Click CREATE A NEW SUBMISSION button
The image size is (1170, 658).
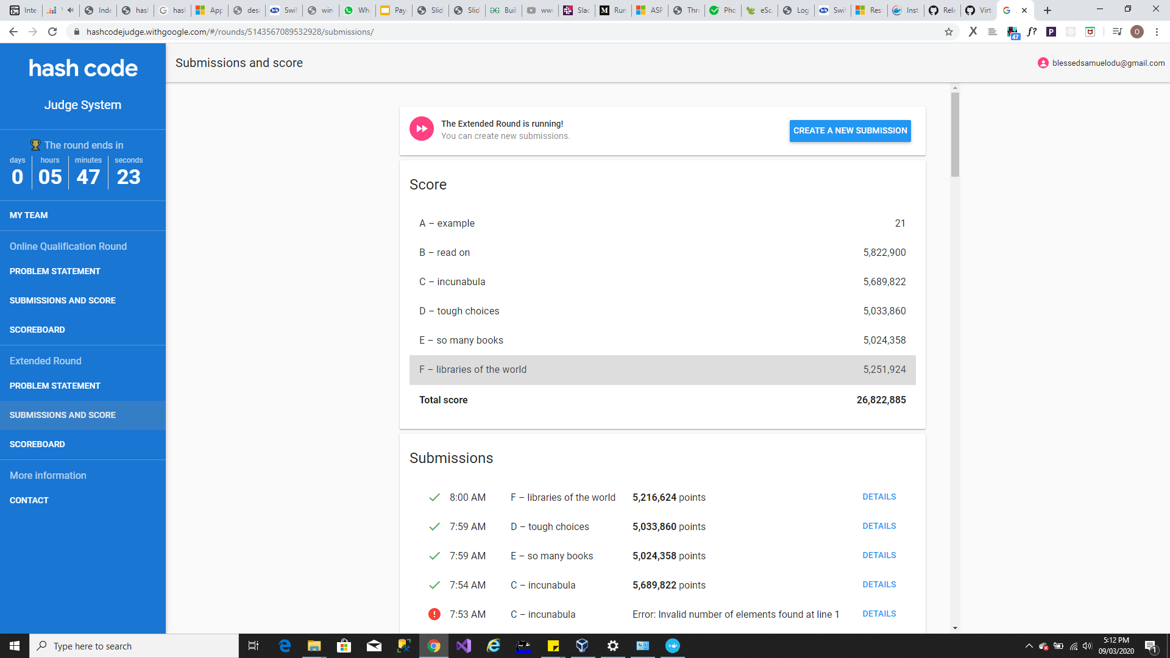coord(850,130)
